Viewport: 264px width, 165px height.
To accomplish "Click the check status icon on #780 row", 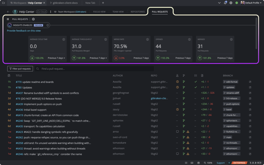I will pos(195,87).
